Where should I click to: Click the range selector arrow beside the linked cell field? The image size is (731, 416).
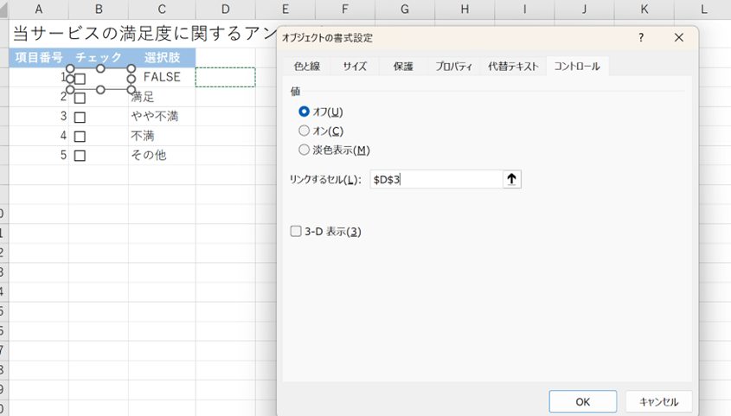511,179
